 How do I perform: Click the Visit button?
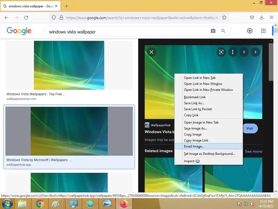tap(250, 128)
